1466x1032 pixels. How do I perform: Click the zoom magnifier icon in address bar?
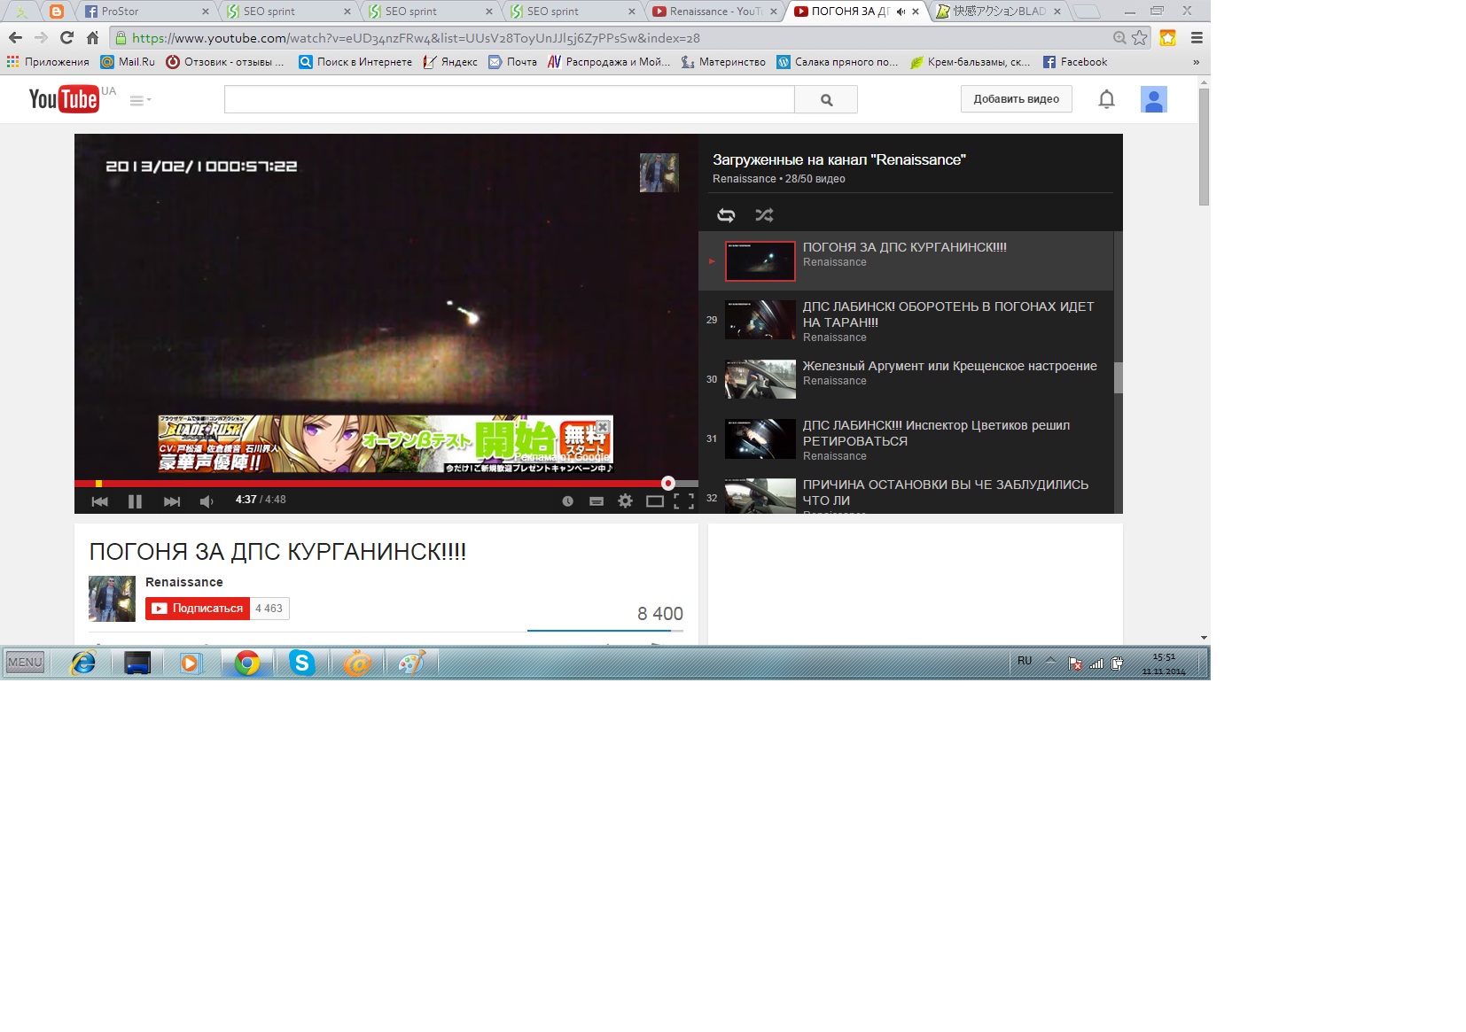[x=1119, y=38]
